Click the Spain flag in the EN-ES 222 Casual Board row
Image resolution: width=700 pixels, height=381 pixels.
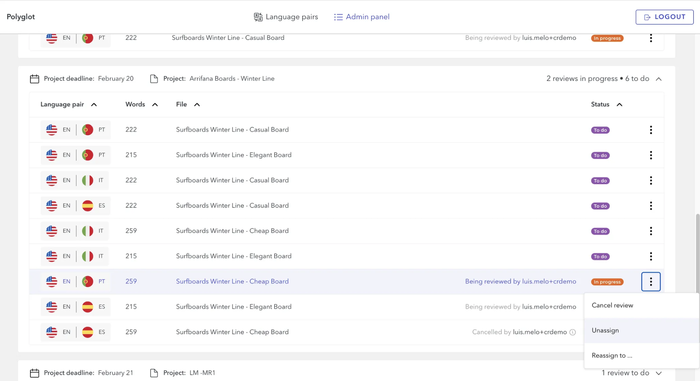87,206
